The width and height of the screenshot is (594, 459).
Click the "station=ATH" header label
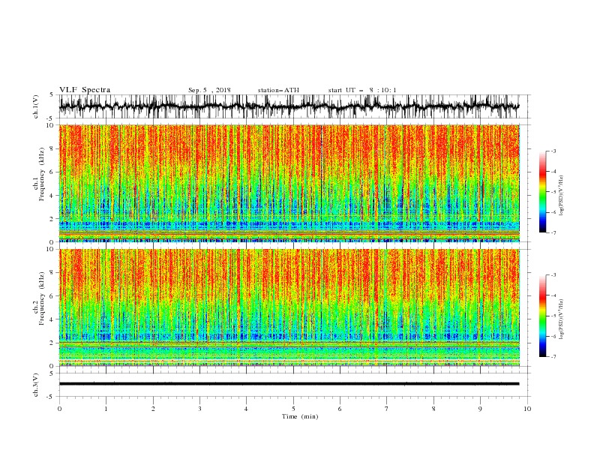[x=278, y=90]
